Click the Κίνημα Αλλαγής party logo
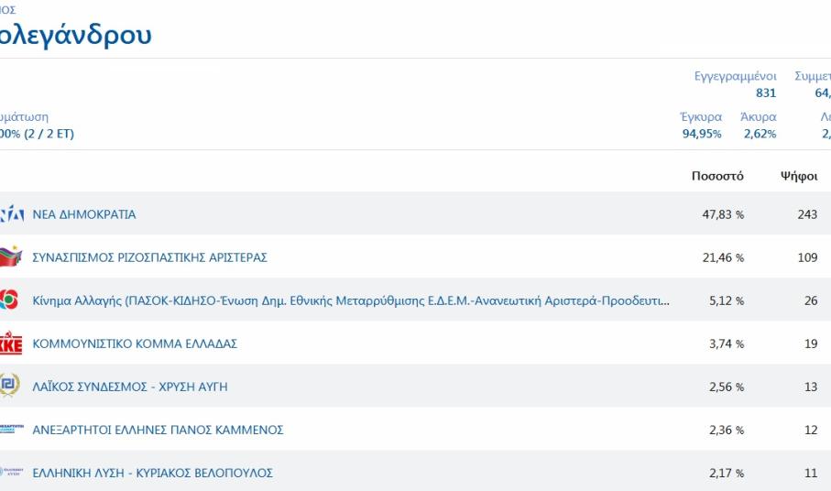The height and width of the screenshot is (491, 831). point(9,300)
